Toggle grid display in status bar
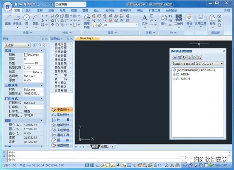Viewport: 234px width, 170px height. click(x=92, y=165)
